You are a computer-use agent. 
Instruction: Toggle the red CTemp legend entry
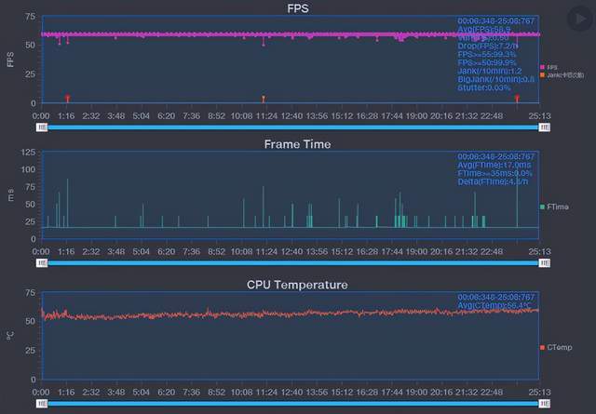[556, 347]
